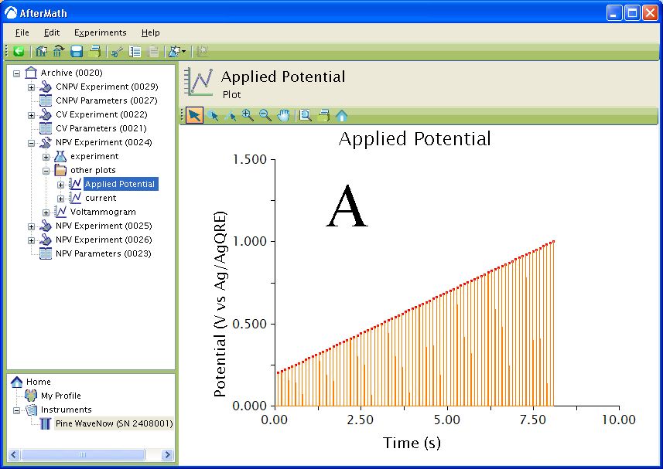
Task: Expand the Voltammogram node
Action: point(46,212)
